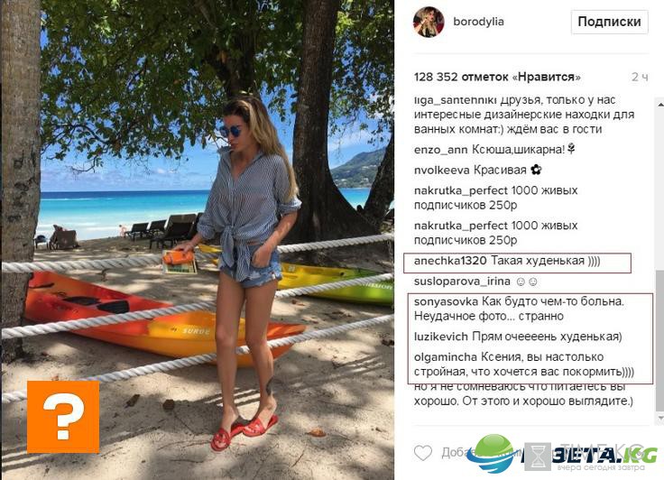
Task: Open nvolkeeva commenter profile
Action: click(x=442, y=171)
